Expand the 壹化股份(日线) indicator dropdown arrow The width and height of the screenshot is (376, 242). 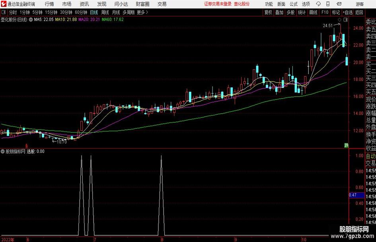click(31, 19)
